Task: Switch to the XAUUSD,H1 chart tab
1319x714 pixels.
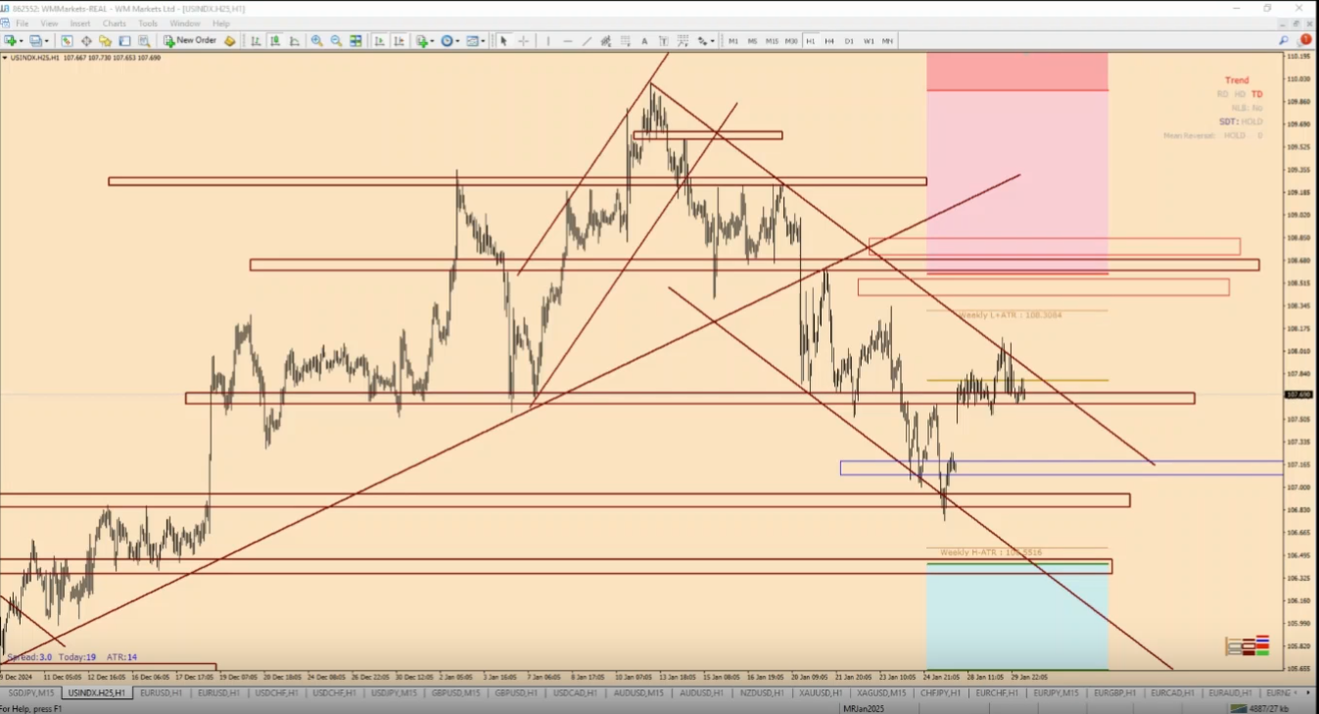Action: click(x=821, y=692)
